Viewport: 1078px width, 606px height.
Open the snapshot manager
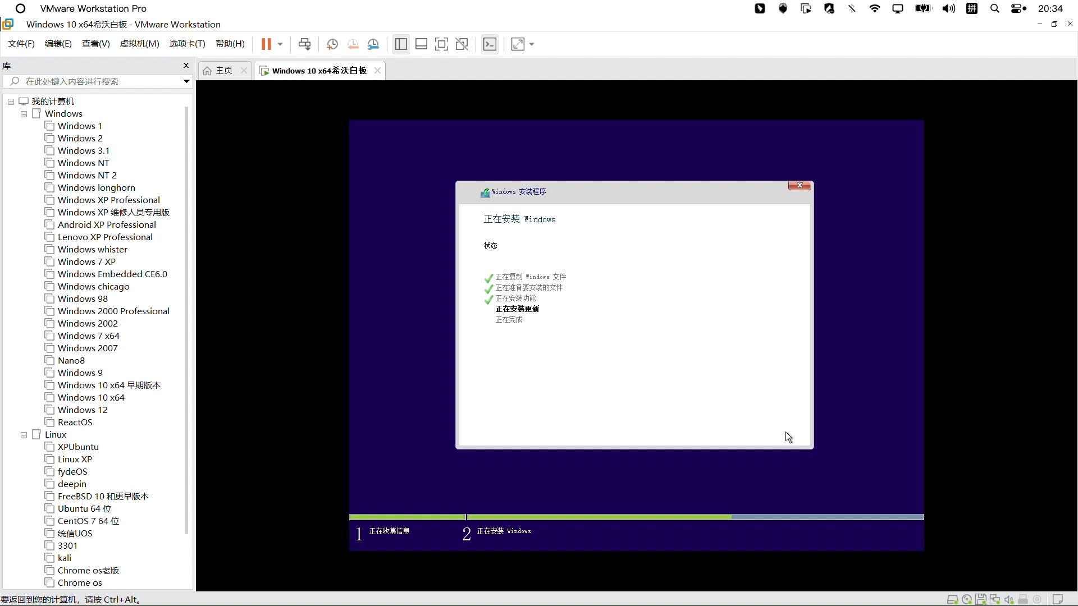point(373,44)
